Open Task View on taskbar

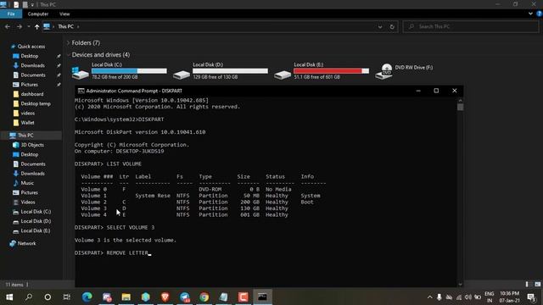tap(67, 297)
